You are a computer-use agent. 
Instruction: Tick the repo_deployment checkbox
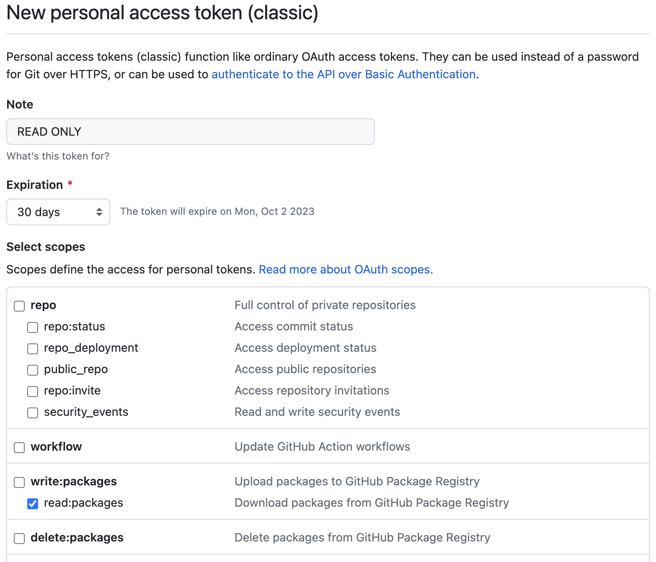point(33,349)
